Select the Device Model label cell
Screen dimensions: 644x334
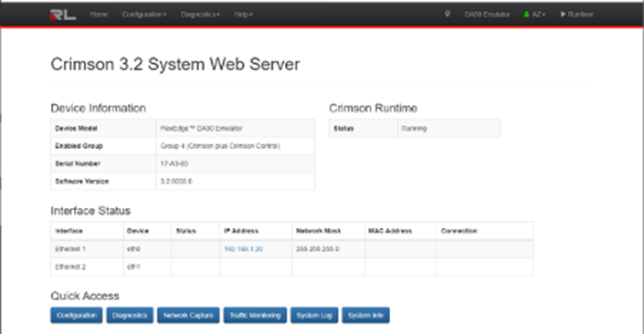pos(103,129)
